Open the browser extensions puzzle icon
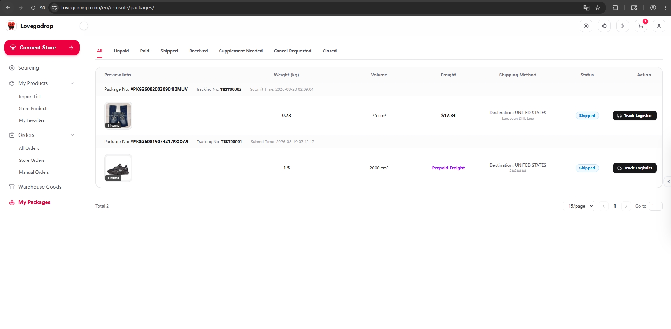This screenshot has height=329, width=671. (615, 8)
